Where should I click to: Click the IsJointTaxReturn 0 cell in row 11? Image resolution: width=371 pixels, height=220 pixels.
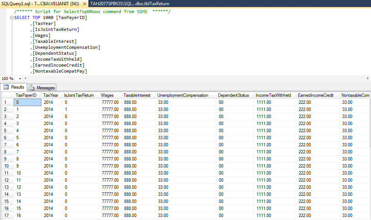(81, 173)
